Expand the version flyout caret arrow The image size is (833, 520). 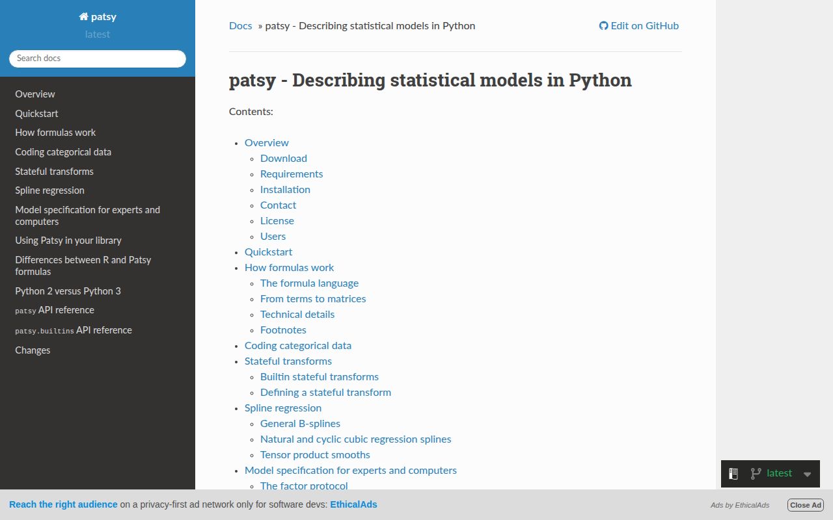pos(807,474)
